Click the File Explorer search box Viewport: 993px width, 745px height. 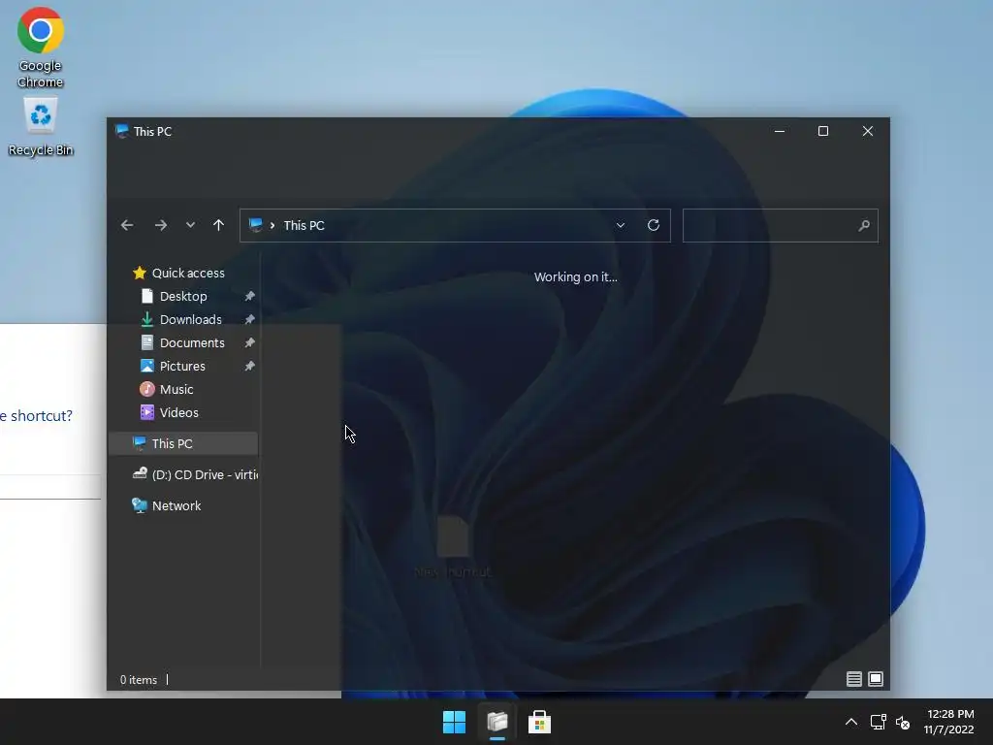781,225
